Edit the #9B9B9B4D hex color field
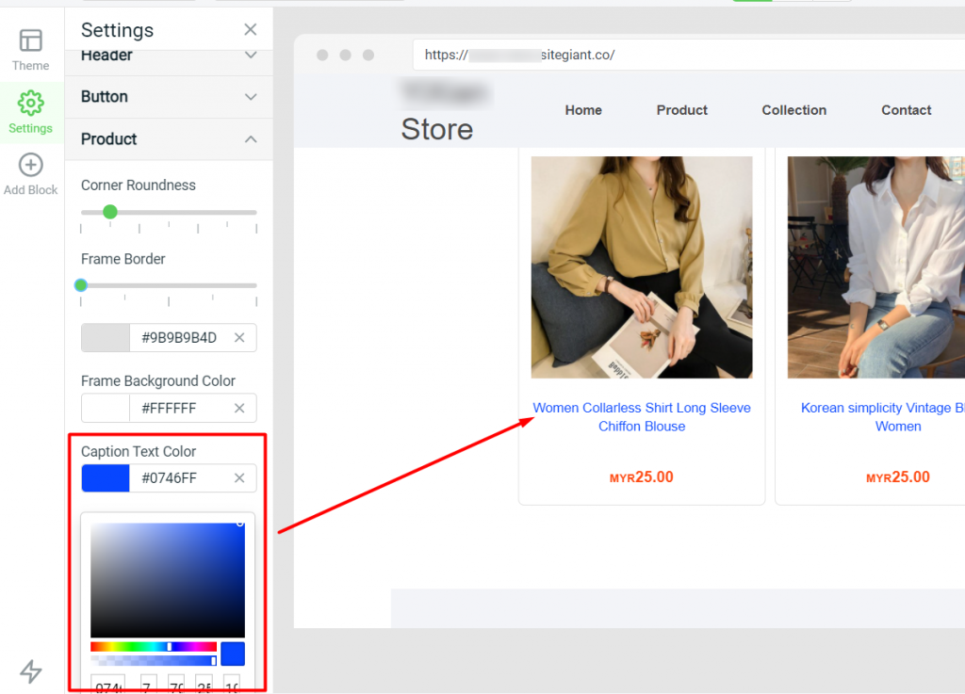Viewport: 965px width, 694px height. [x=179, y=337]
